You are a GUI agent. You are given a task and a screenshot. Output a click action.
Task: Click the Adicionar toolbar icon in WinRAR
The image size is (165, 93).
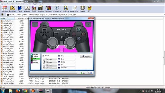(5, 9)
